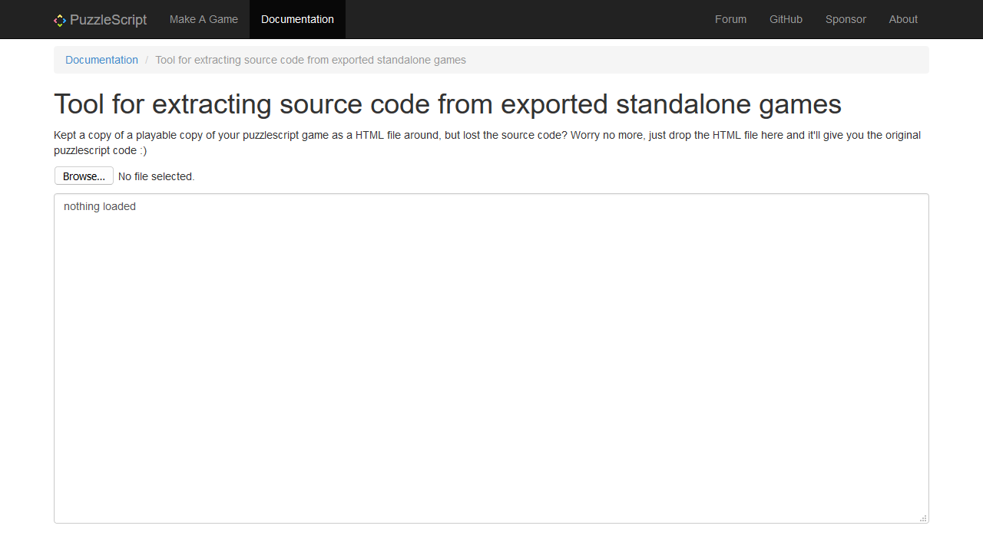
Task: Click the breadcrumb text 'Tool for extracting source code'
Action: click(310, 60)
